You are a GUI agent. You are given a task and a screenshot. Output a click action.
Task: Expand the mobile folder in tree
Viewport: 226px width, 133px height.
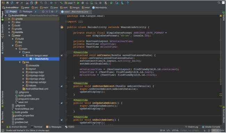click(9, 32)
